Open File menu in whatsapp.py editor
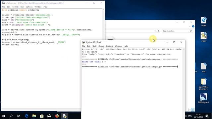 (4, 7)
